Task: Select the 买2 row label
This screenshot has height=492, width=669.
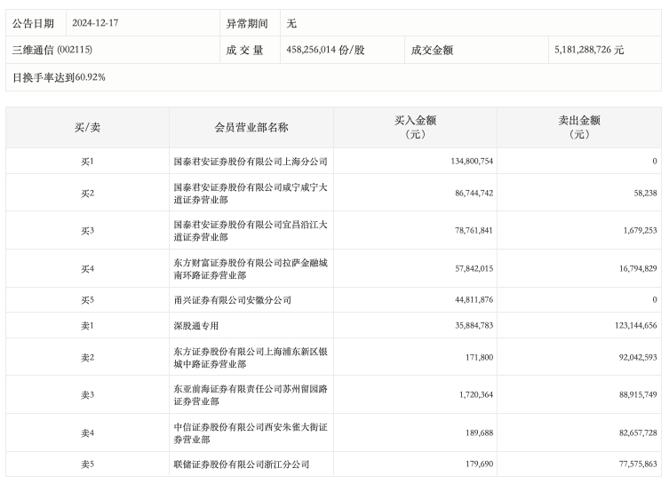Action: click(x=87, y=194)
